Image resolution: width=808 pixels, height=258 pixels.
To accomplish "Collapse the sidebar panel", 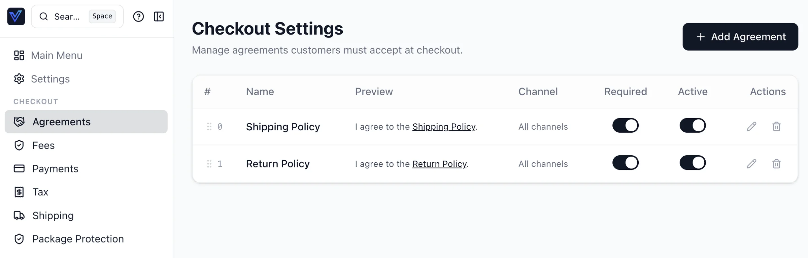I will click(159, 16).
